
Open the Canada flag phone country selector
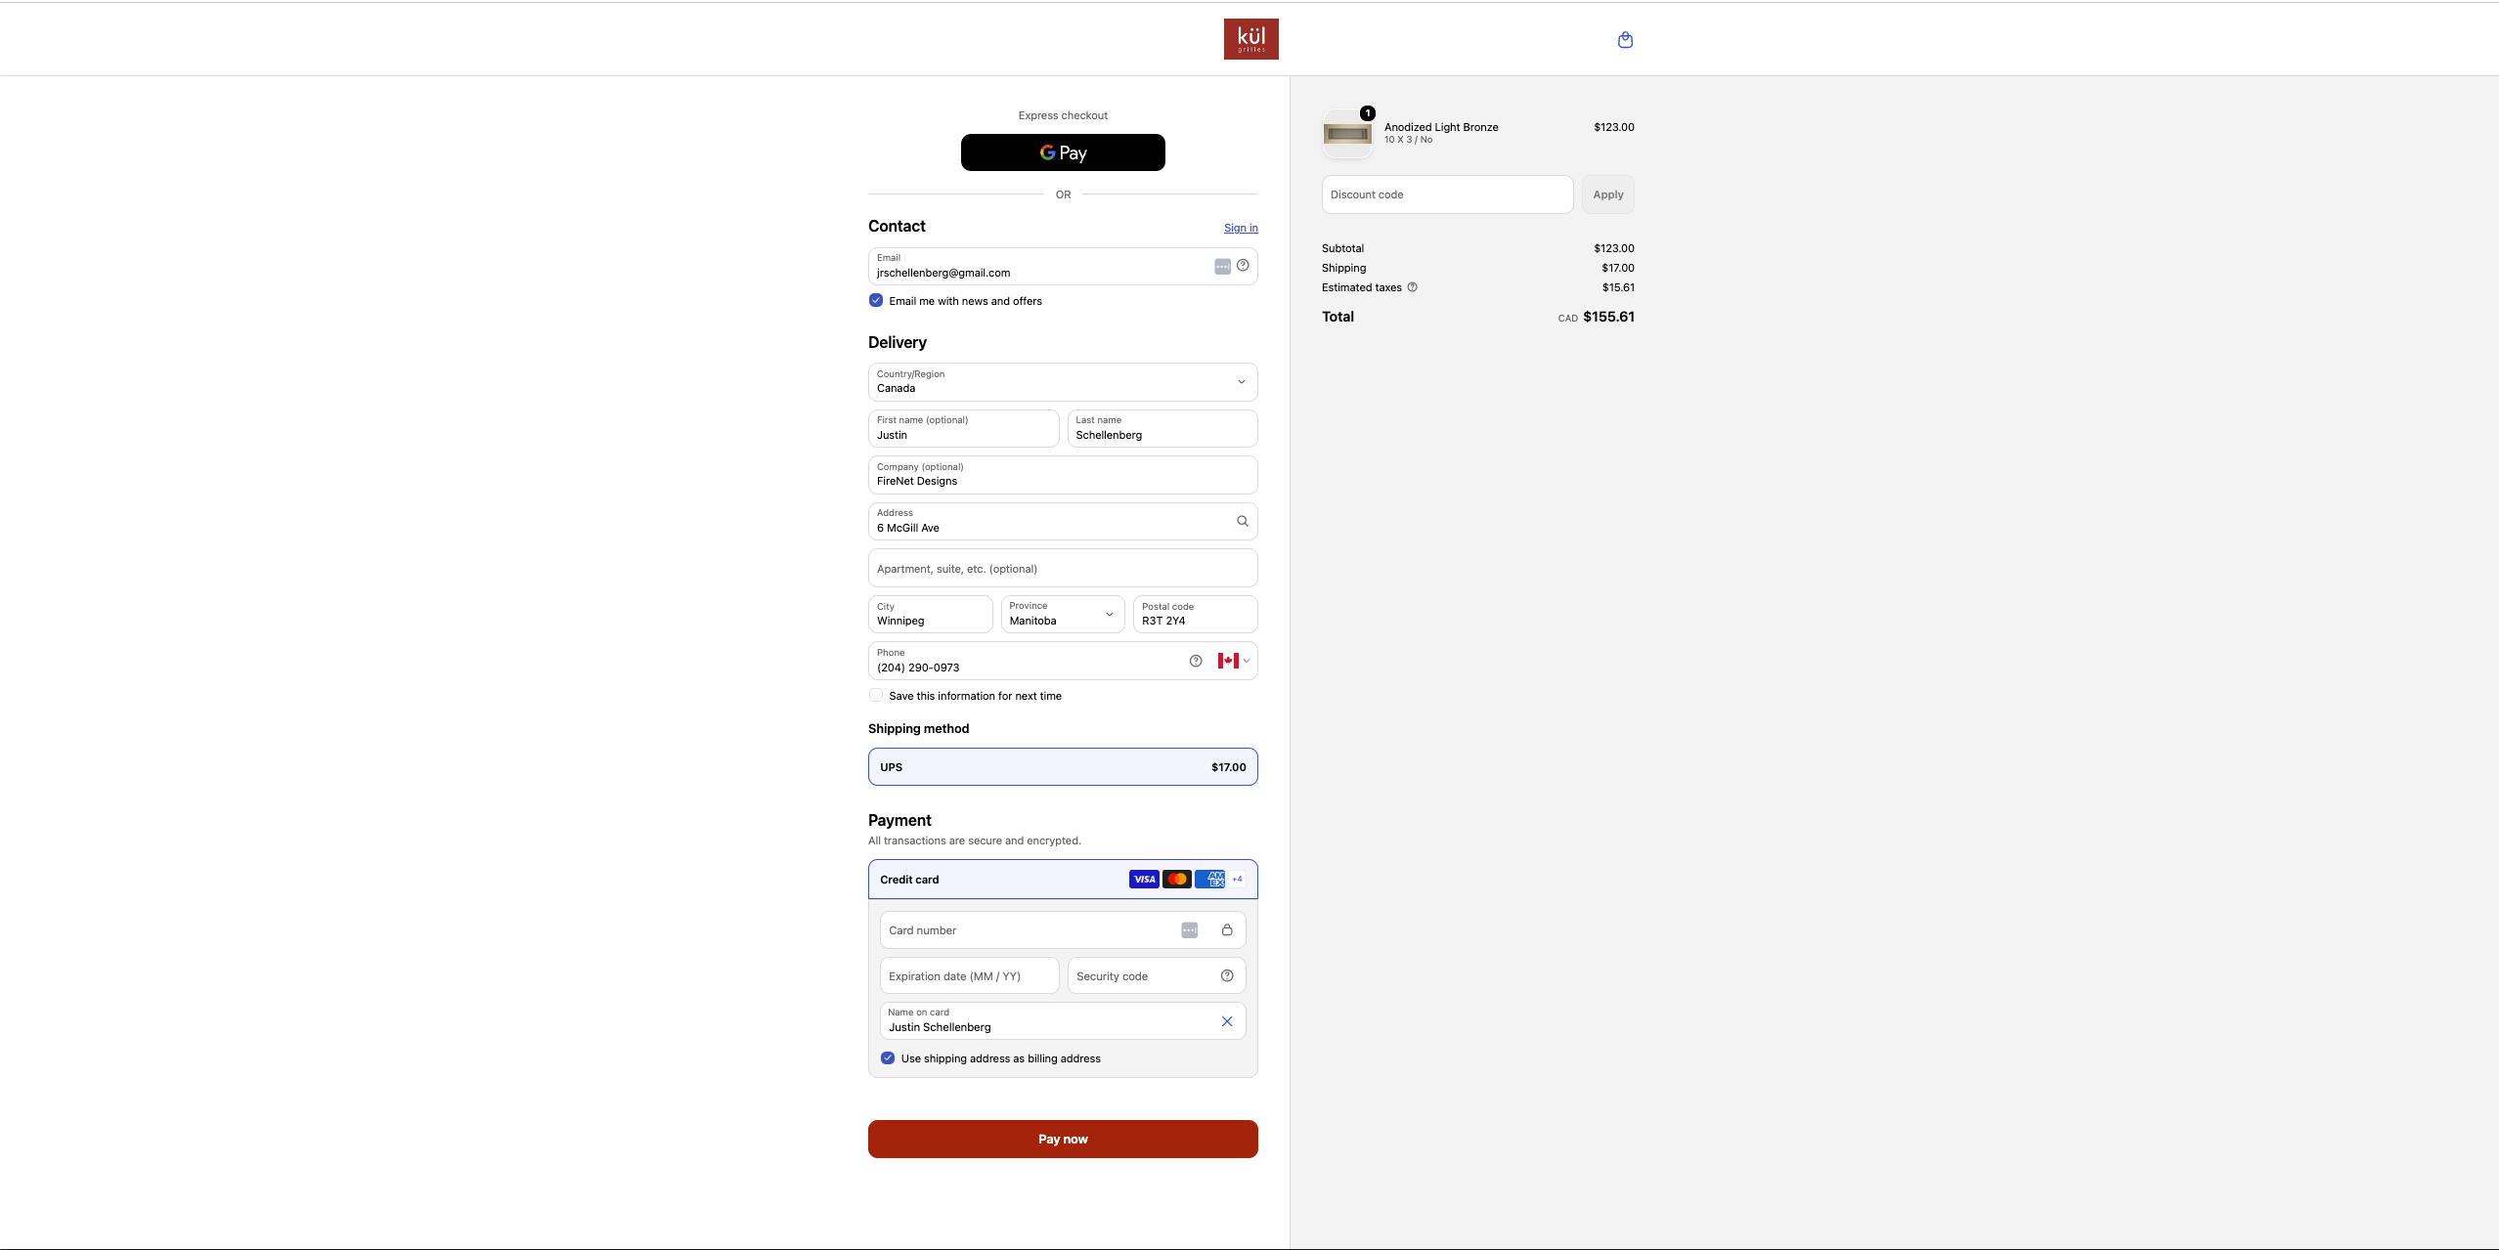(x=1234, y=661)
